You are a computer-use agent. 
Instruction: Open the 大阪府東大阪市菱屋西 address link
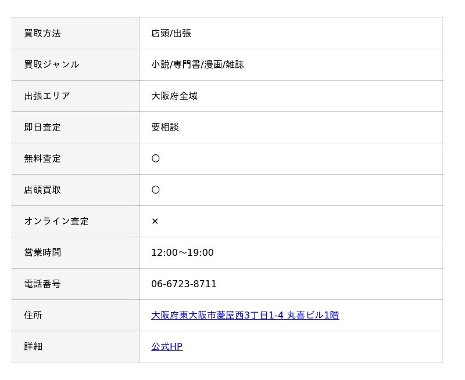pos(245,315)
